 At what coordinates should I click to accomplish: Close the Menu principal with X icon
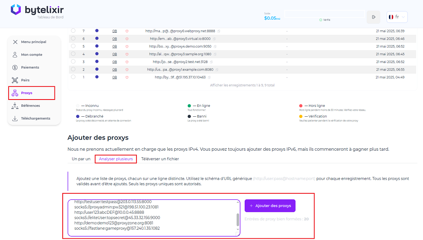(x=15, y=42)
